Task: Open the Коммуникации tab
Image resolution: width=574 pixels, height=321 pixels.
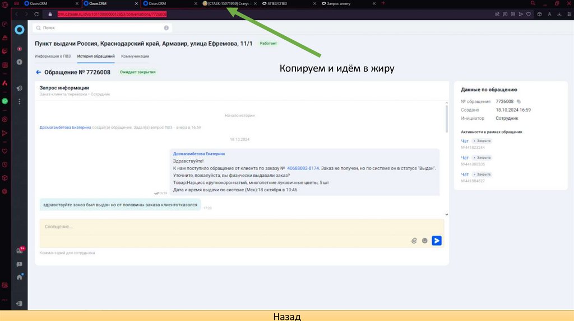Action: pos(135,56)
